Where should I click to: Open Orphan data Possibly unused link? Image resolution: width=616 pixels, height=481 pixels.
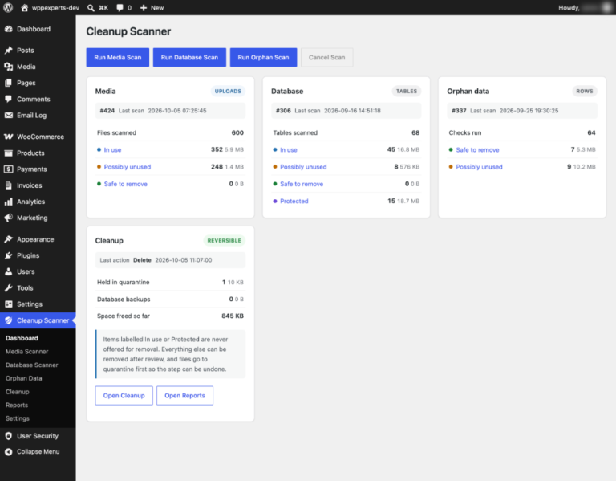point(479,167)
